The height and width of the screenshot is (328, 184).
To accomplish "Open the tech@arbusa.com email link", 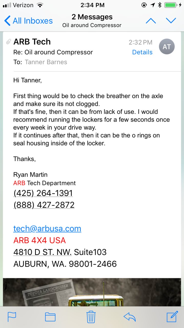I will click(x=47, y=228).
